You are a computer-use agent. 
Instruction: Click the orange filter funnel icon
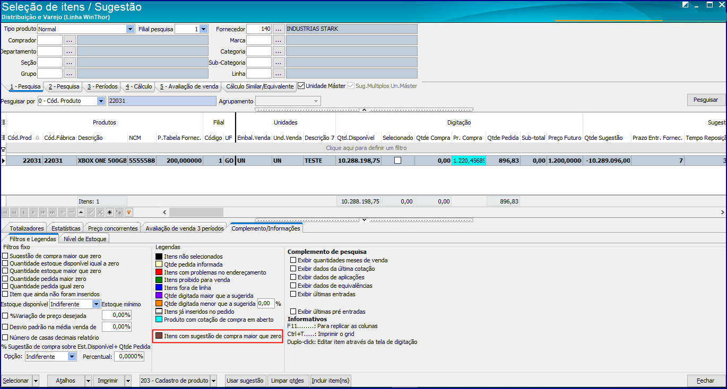(129, 213)
